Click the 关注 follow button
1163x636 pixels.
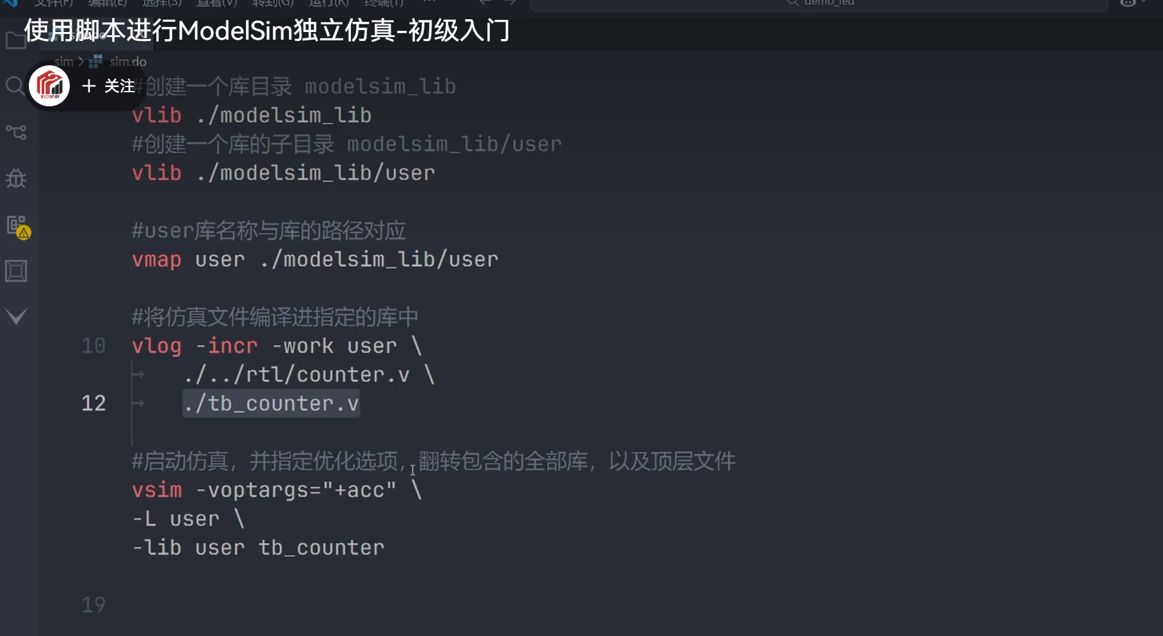pyautogui.click(x=109, y=85)
